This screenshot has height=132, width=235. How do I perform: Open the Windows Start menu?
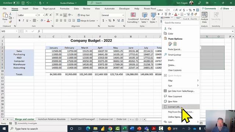pyautogui.click(x=4, y=129)
